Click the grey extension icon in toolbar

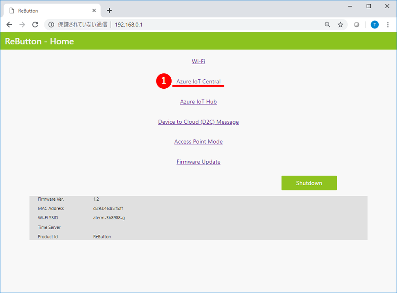click(357, 24)
